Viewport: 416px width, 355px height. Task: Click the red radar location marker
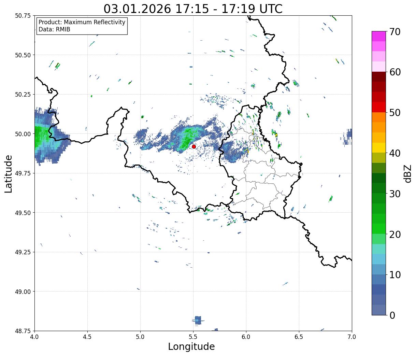[194, 146]
